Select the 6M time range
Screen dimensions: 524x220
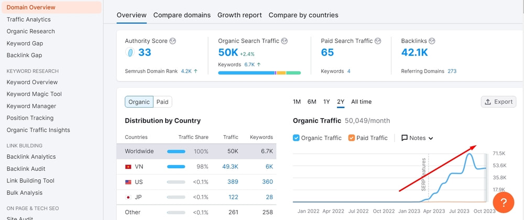click(312, 102)
